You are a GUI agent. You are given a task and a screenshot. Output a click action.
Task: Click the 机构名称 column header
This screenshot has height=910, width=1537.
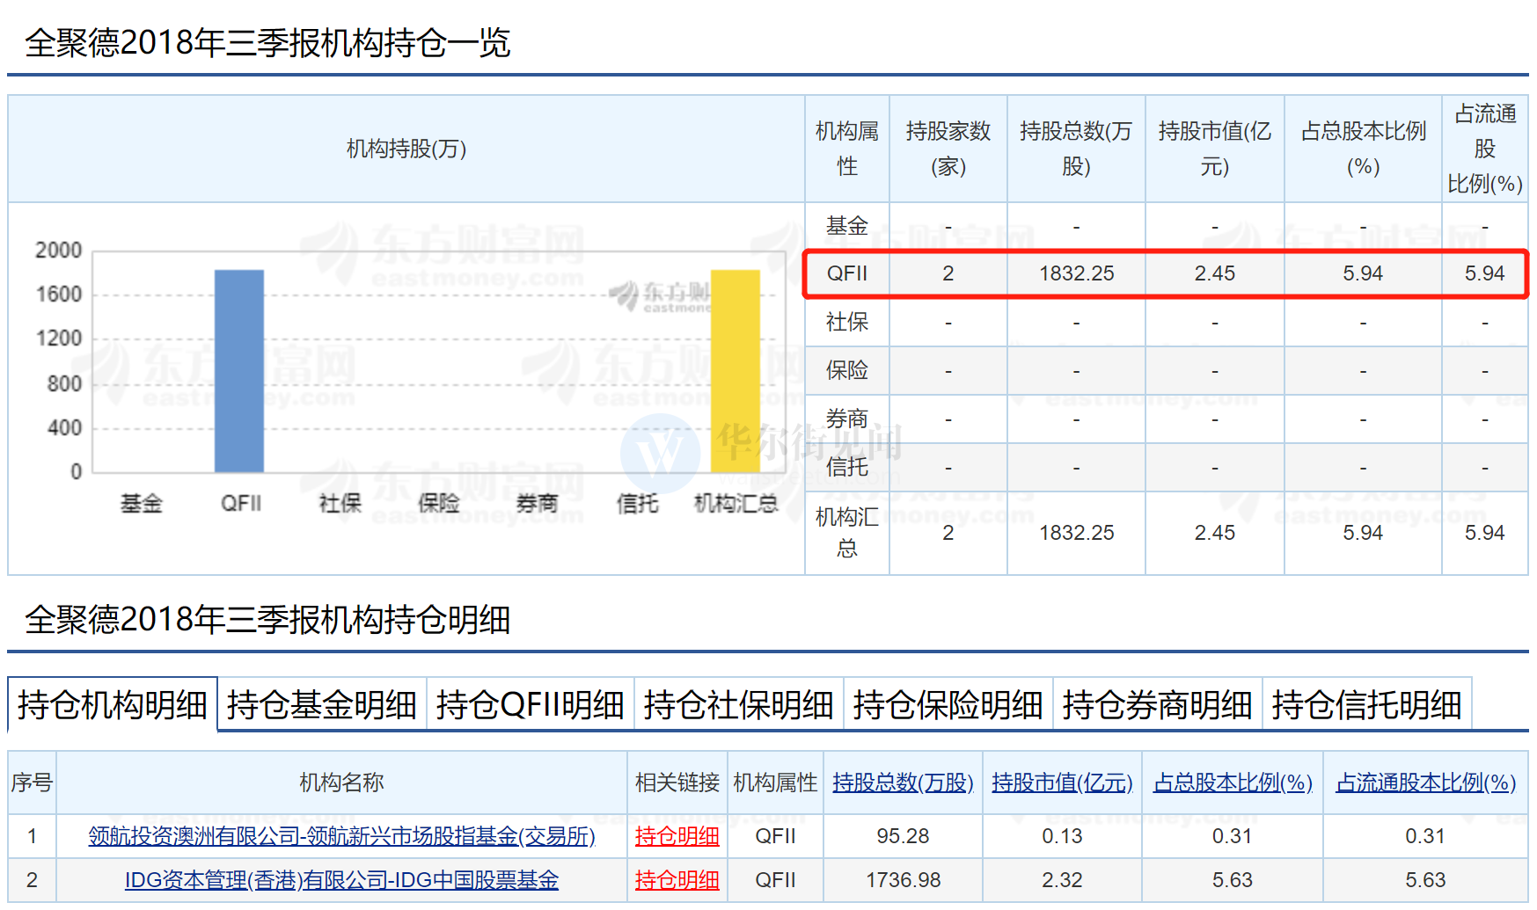click(341, 783)
